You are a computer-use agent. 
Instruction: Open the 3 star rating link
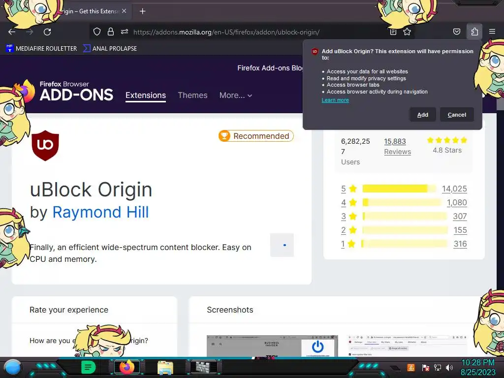(x=349, y=217)
